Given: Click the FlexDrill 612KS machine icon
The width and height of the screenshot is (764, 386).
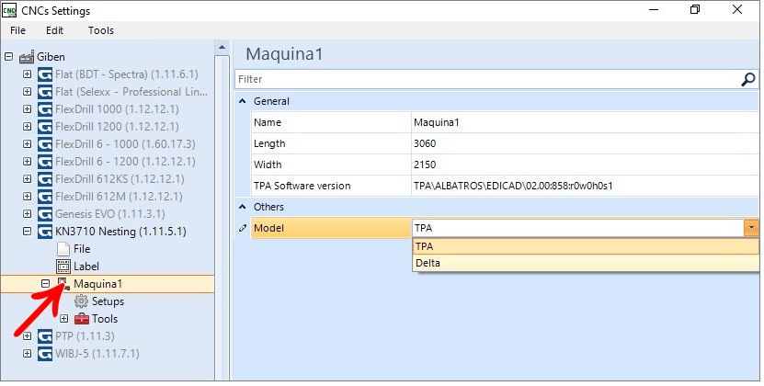Looking at the screenshot, I should tap(45, 179).
